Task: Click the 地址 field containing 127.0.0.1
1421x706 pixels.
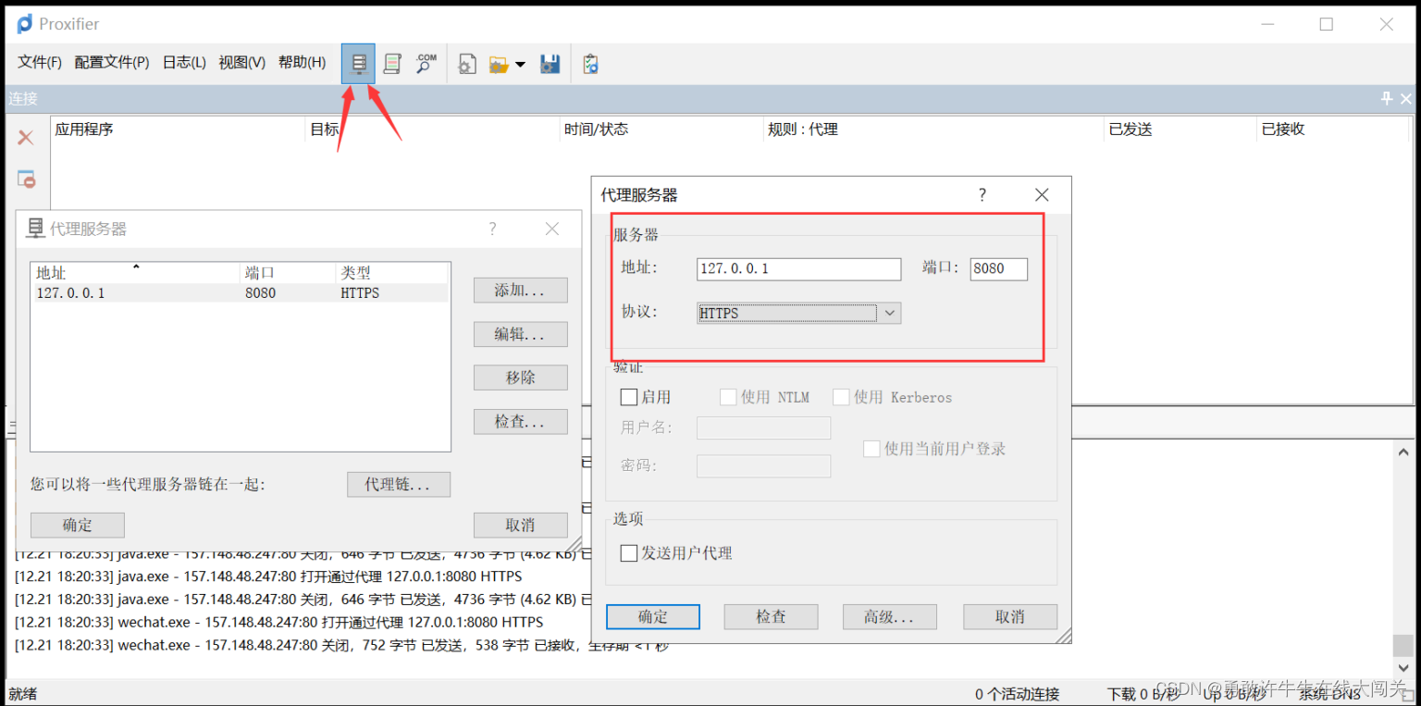Action: coord(798,268)
